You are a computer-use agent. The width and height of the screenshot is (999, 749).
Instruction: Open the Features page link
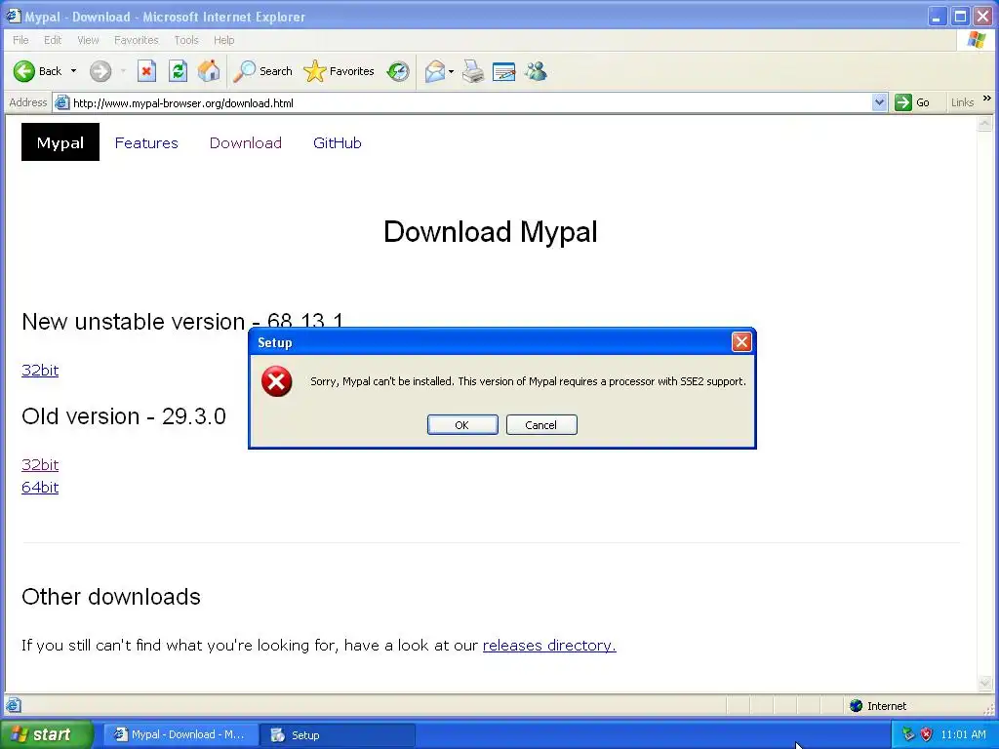point(146,142)
